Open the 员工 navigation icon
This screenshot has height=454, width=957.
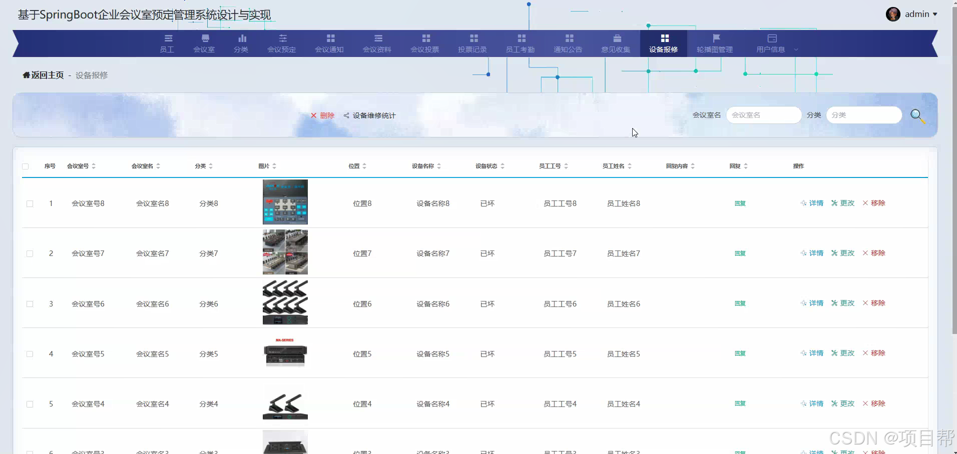[168, 38]
